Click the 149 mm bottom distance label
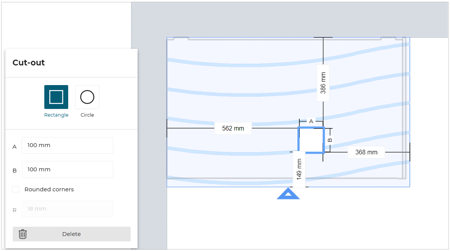The image size is (450, 251). tap(299, 169)
